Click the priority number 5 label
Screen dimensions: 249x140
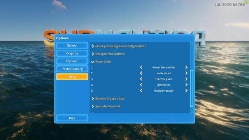point(92,91)
